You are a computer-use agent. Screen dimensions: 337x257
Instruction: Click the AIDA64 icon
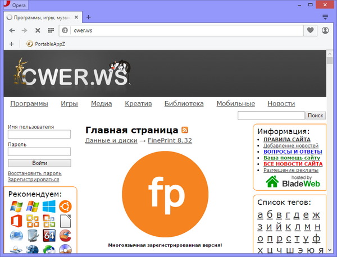click(49, 236)
